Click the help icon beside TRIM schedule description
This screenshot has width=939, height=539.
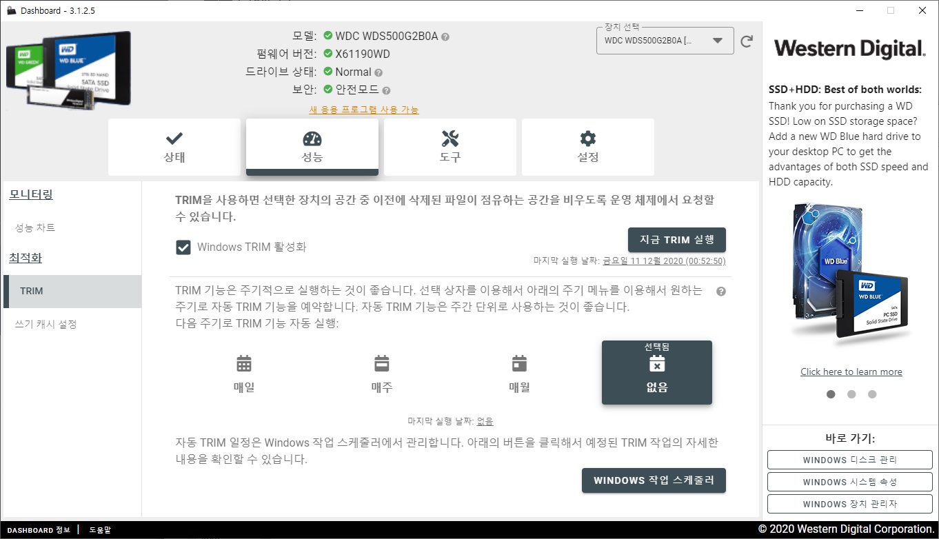(721, 292)
